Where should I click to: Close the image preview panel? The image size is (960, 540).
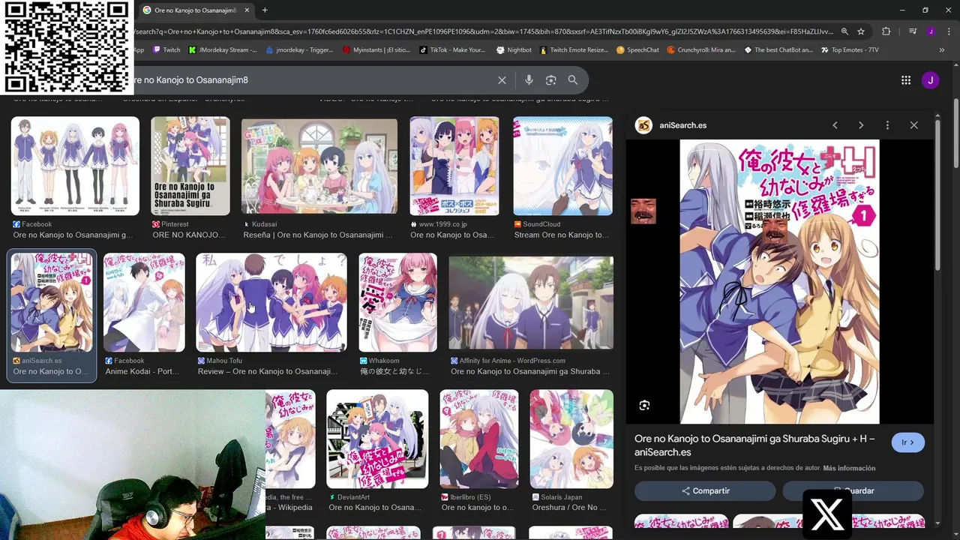pyautogui.click(x=913, y=125)
